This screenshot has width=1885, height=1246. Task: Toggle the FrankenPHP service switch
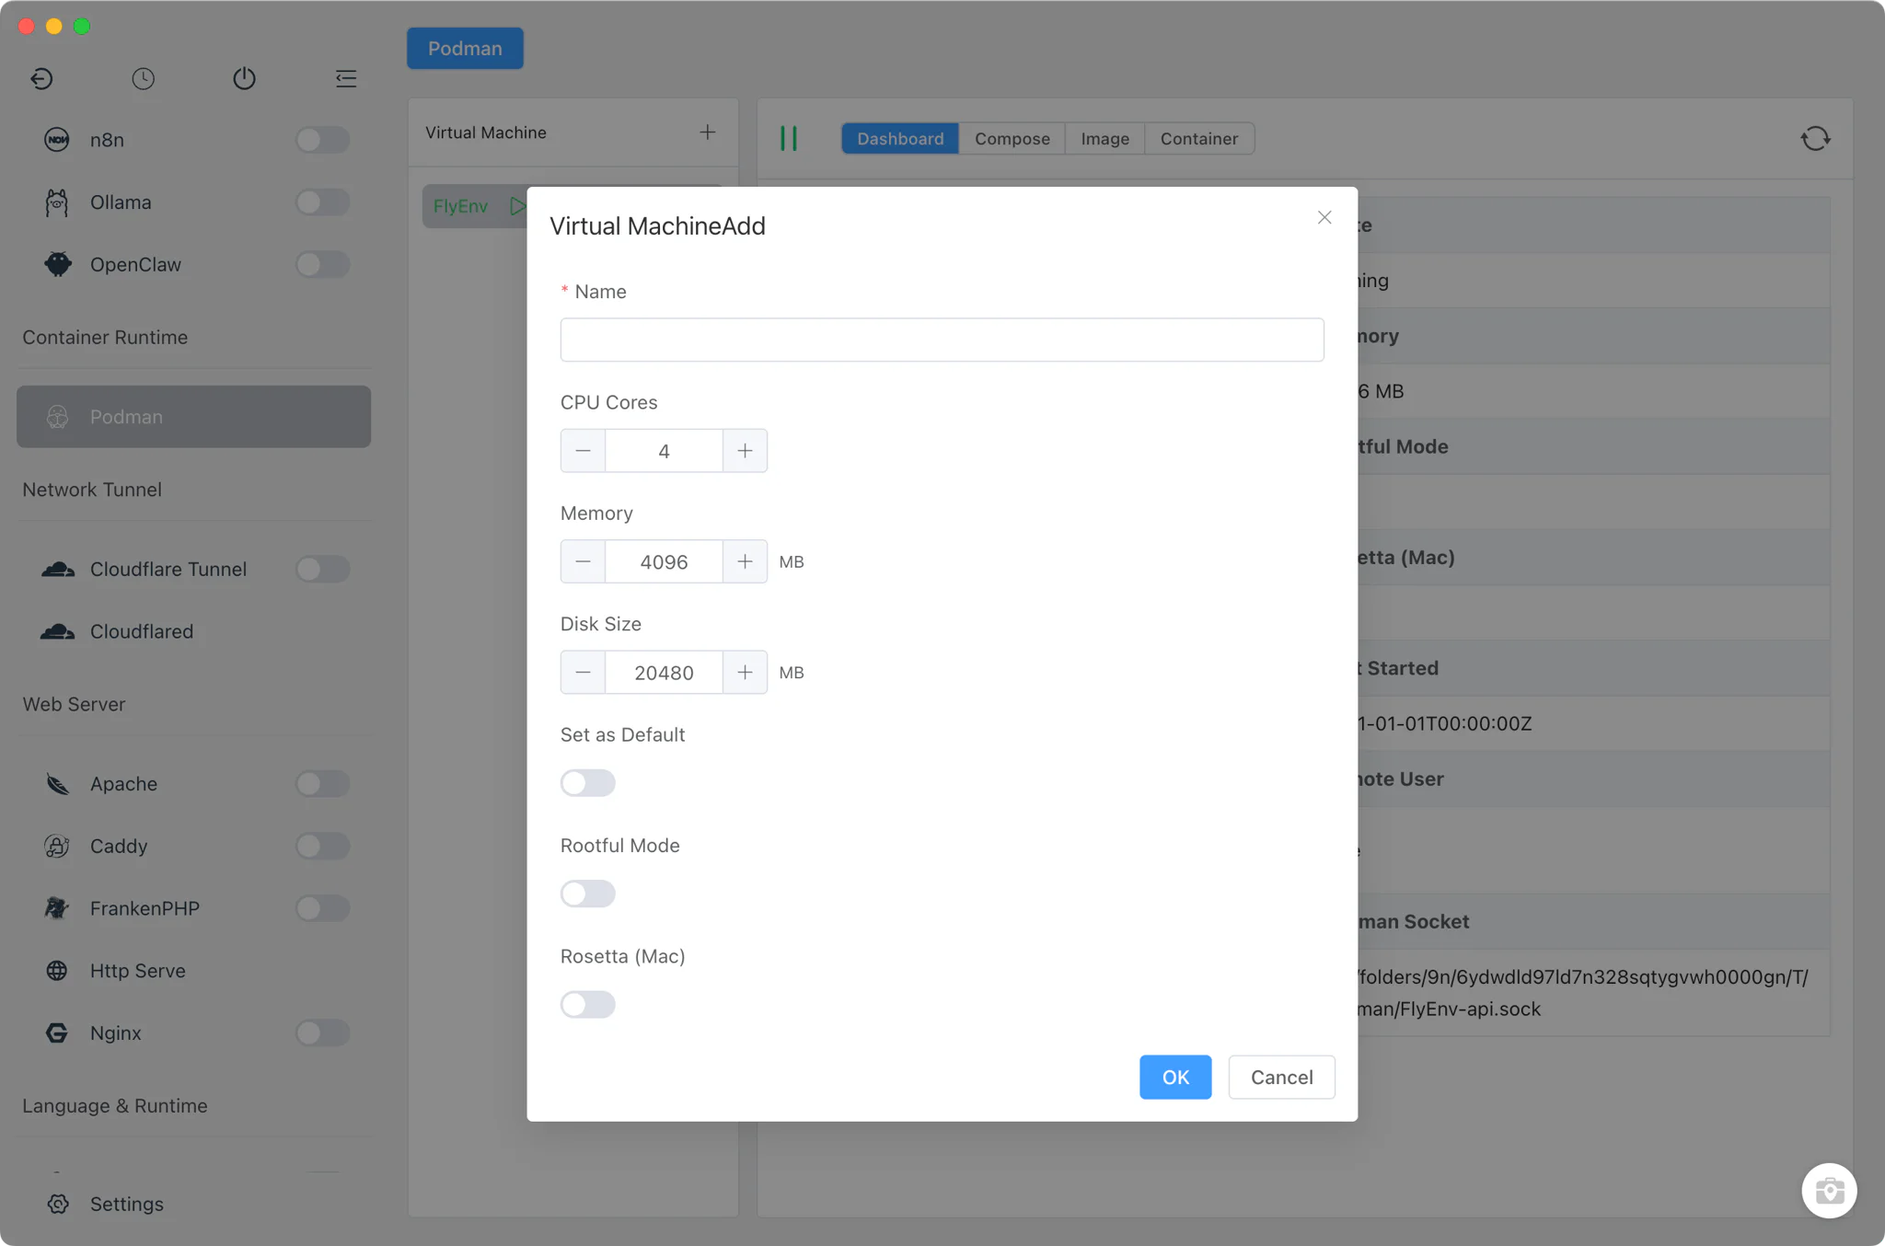click(x=322, y=908)
